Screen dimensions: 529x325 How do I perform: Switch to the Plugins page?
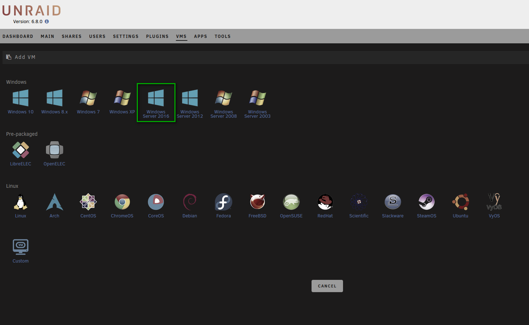pyautogui.click(x=157, y=36)
